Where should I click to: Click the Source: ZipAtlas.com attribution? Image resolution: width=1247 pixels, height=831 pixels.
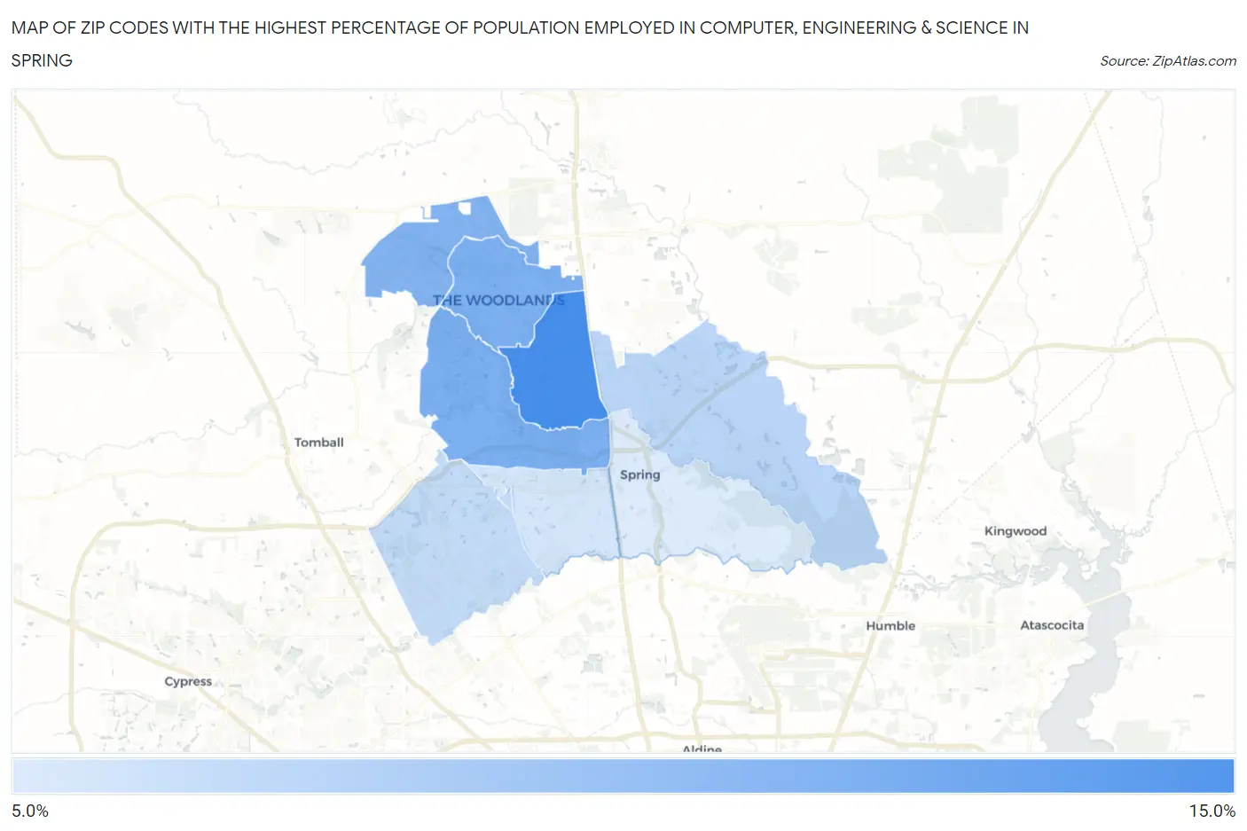(1167, 61)
